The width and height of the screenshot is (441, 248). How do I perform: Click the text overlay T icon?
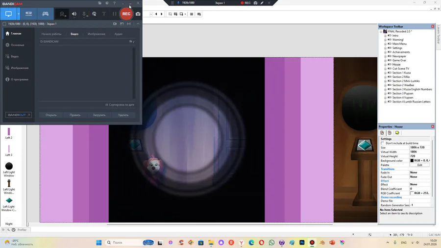(x=104, y=14)
